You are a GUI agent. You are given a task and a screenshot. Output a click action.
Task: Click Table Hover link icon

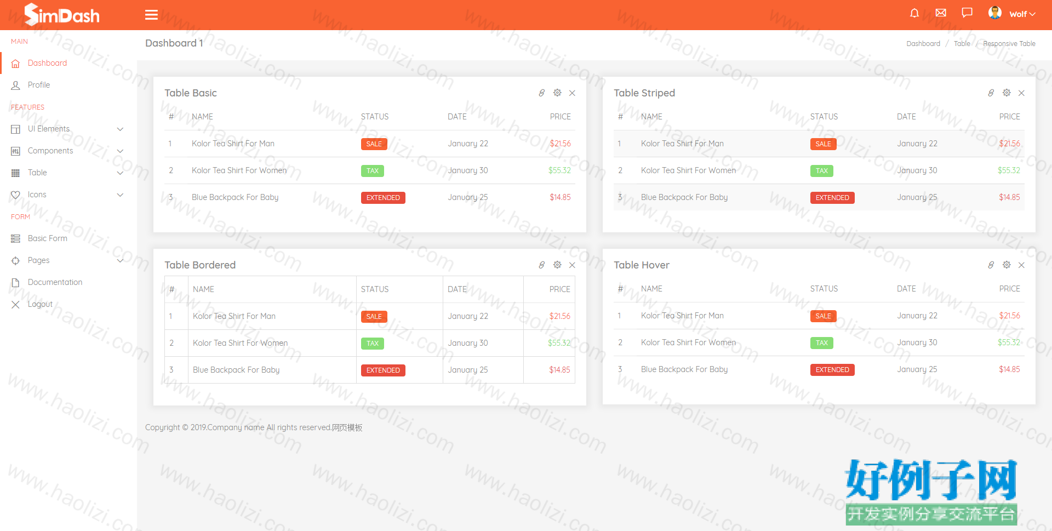[x=991, y=265]
